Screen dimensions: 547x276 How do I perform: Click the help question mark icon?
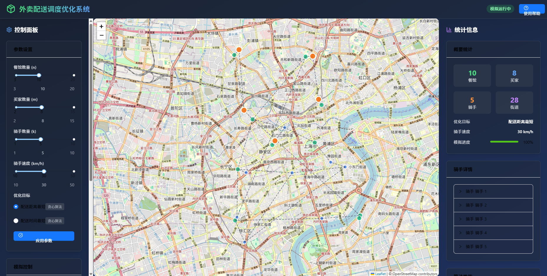pyautogui.click(x=526, y=8)
